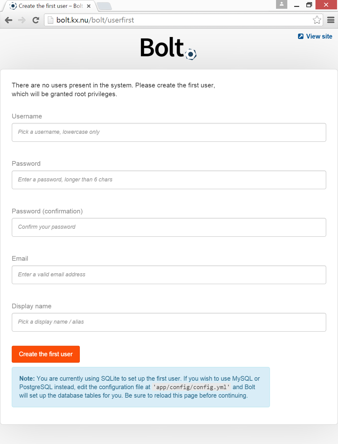The image size is (338, 444).
Task: Click the page icon in the address bar
Action: (50, 20)
